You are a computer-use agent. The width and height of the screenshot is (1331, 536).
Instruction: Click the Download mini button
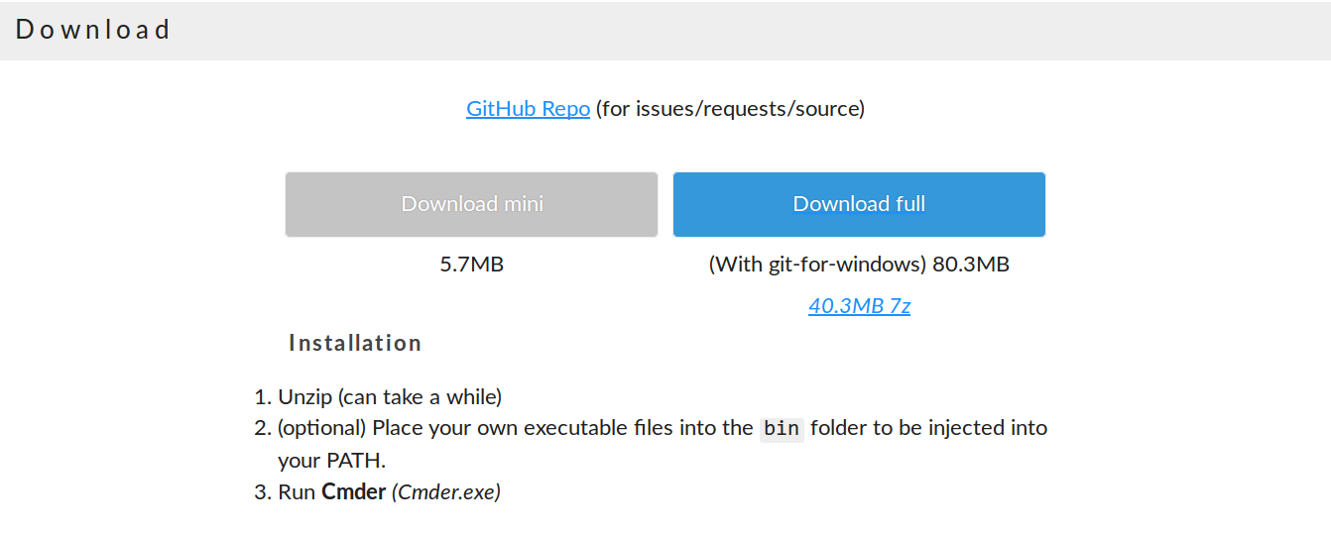point(471,204)
